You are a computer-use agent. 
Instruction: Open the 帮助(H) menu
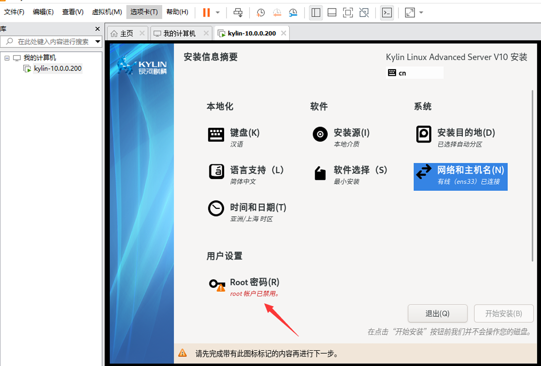pos(177,12)
